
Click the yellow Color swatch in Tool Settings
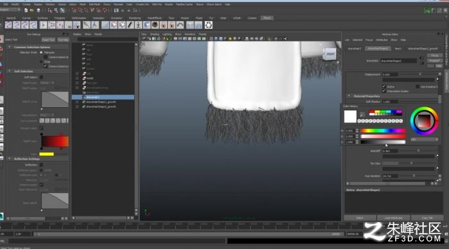click(47, 154)
